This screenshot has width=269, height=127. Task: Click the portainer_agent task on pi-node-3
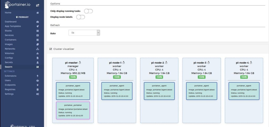tap(201, 91)
